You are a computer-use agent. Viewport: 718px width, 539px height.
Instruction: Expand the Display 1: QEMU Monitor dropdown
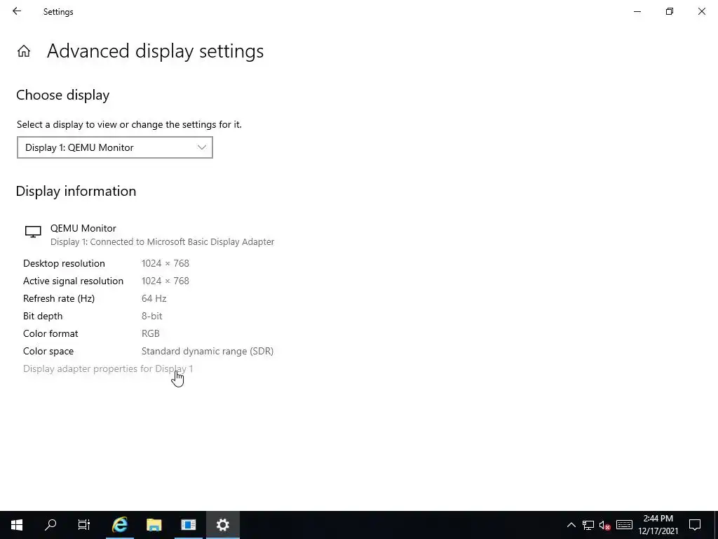pyautogui.click(x=115, y=147)
